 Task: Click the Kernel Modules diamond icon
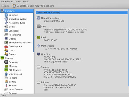click(6, 23)
